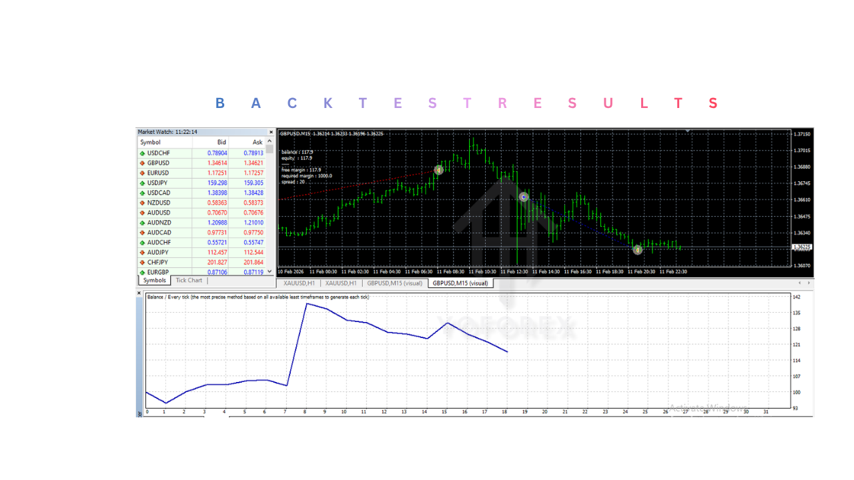Click the trade marker near 11 Feb 20:30
The image size is (854, 480).
pyautogui.click(x=636, y=249)
